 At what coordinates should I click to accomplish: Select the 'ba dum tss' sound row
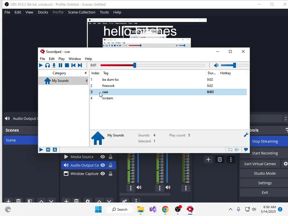pyautogui.click(x=168, y=80)
